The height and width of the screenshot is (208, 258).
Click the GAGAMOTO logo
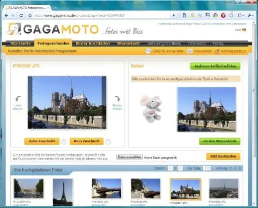pyautogui.click(x=52, y=29)
